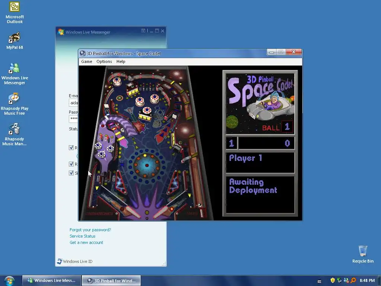Screen dimensions: 381x286
Task: Open the Help menu in Pinball
Action: 121,61
